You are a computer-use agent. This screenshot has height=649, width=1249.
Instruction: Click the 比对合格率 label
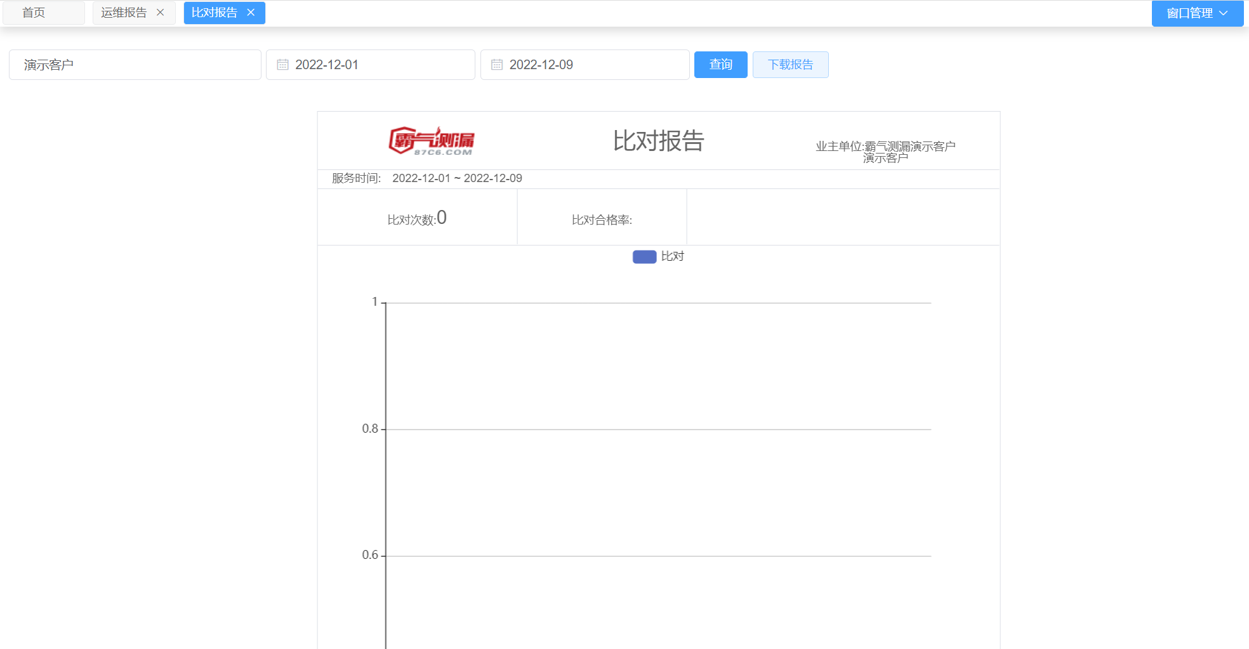pyautogui.click(x=602, y=220)
